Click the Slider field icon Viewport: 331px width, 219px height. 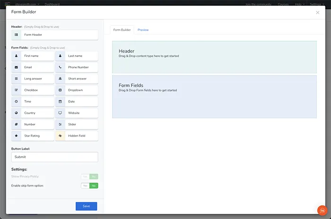pyautogui.click(x=60, y=124)
